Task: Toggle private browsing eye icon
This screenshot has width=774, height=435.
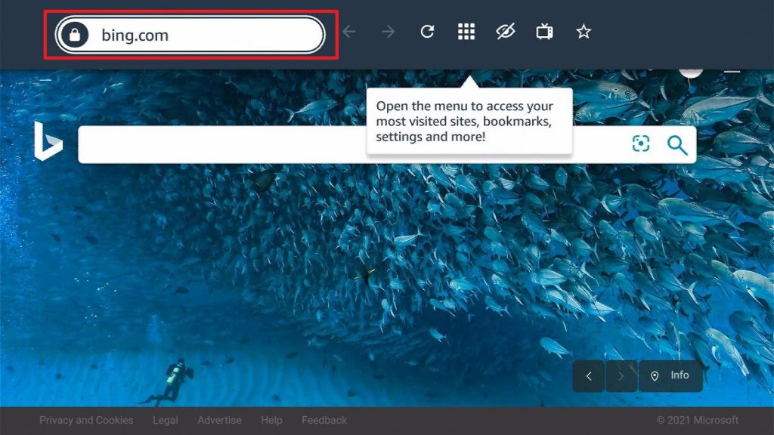Action: (506, 32)
